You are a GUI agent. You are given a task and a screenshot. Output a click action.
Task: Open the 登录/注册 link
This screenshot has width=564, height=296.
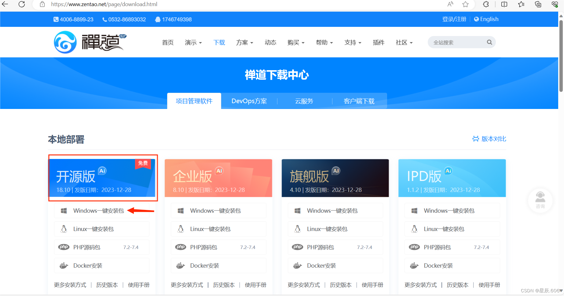tap(454, 19)
